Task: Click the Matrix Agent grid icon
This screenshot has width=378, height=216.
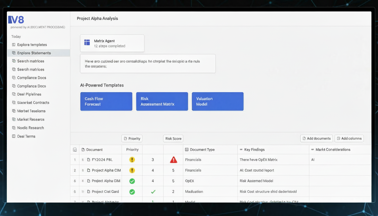Action: [x=87, y=42]
